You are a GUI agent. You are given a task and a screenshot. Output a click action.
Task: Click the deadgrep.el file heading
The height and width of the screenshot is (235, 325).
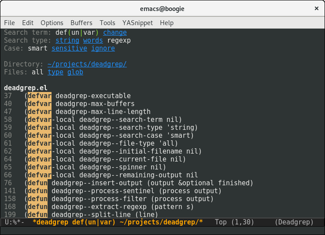[26, 88]
